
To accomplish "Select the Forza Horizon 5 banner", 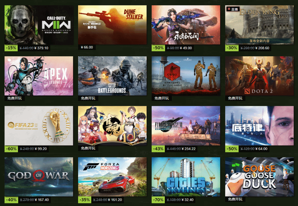I will pyautogui.click(x=112, y=177).
